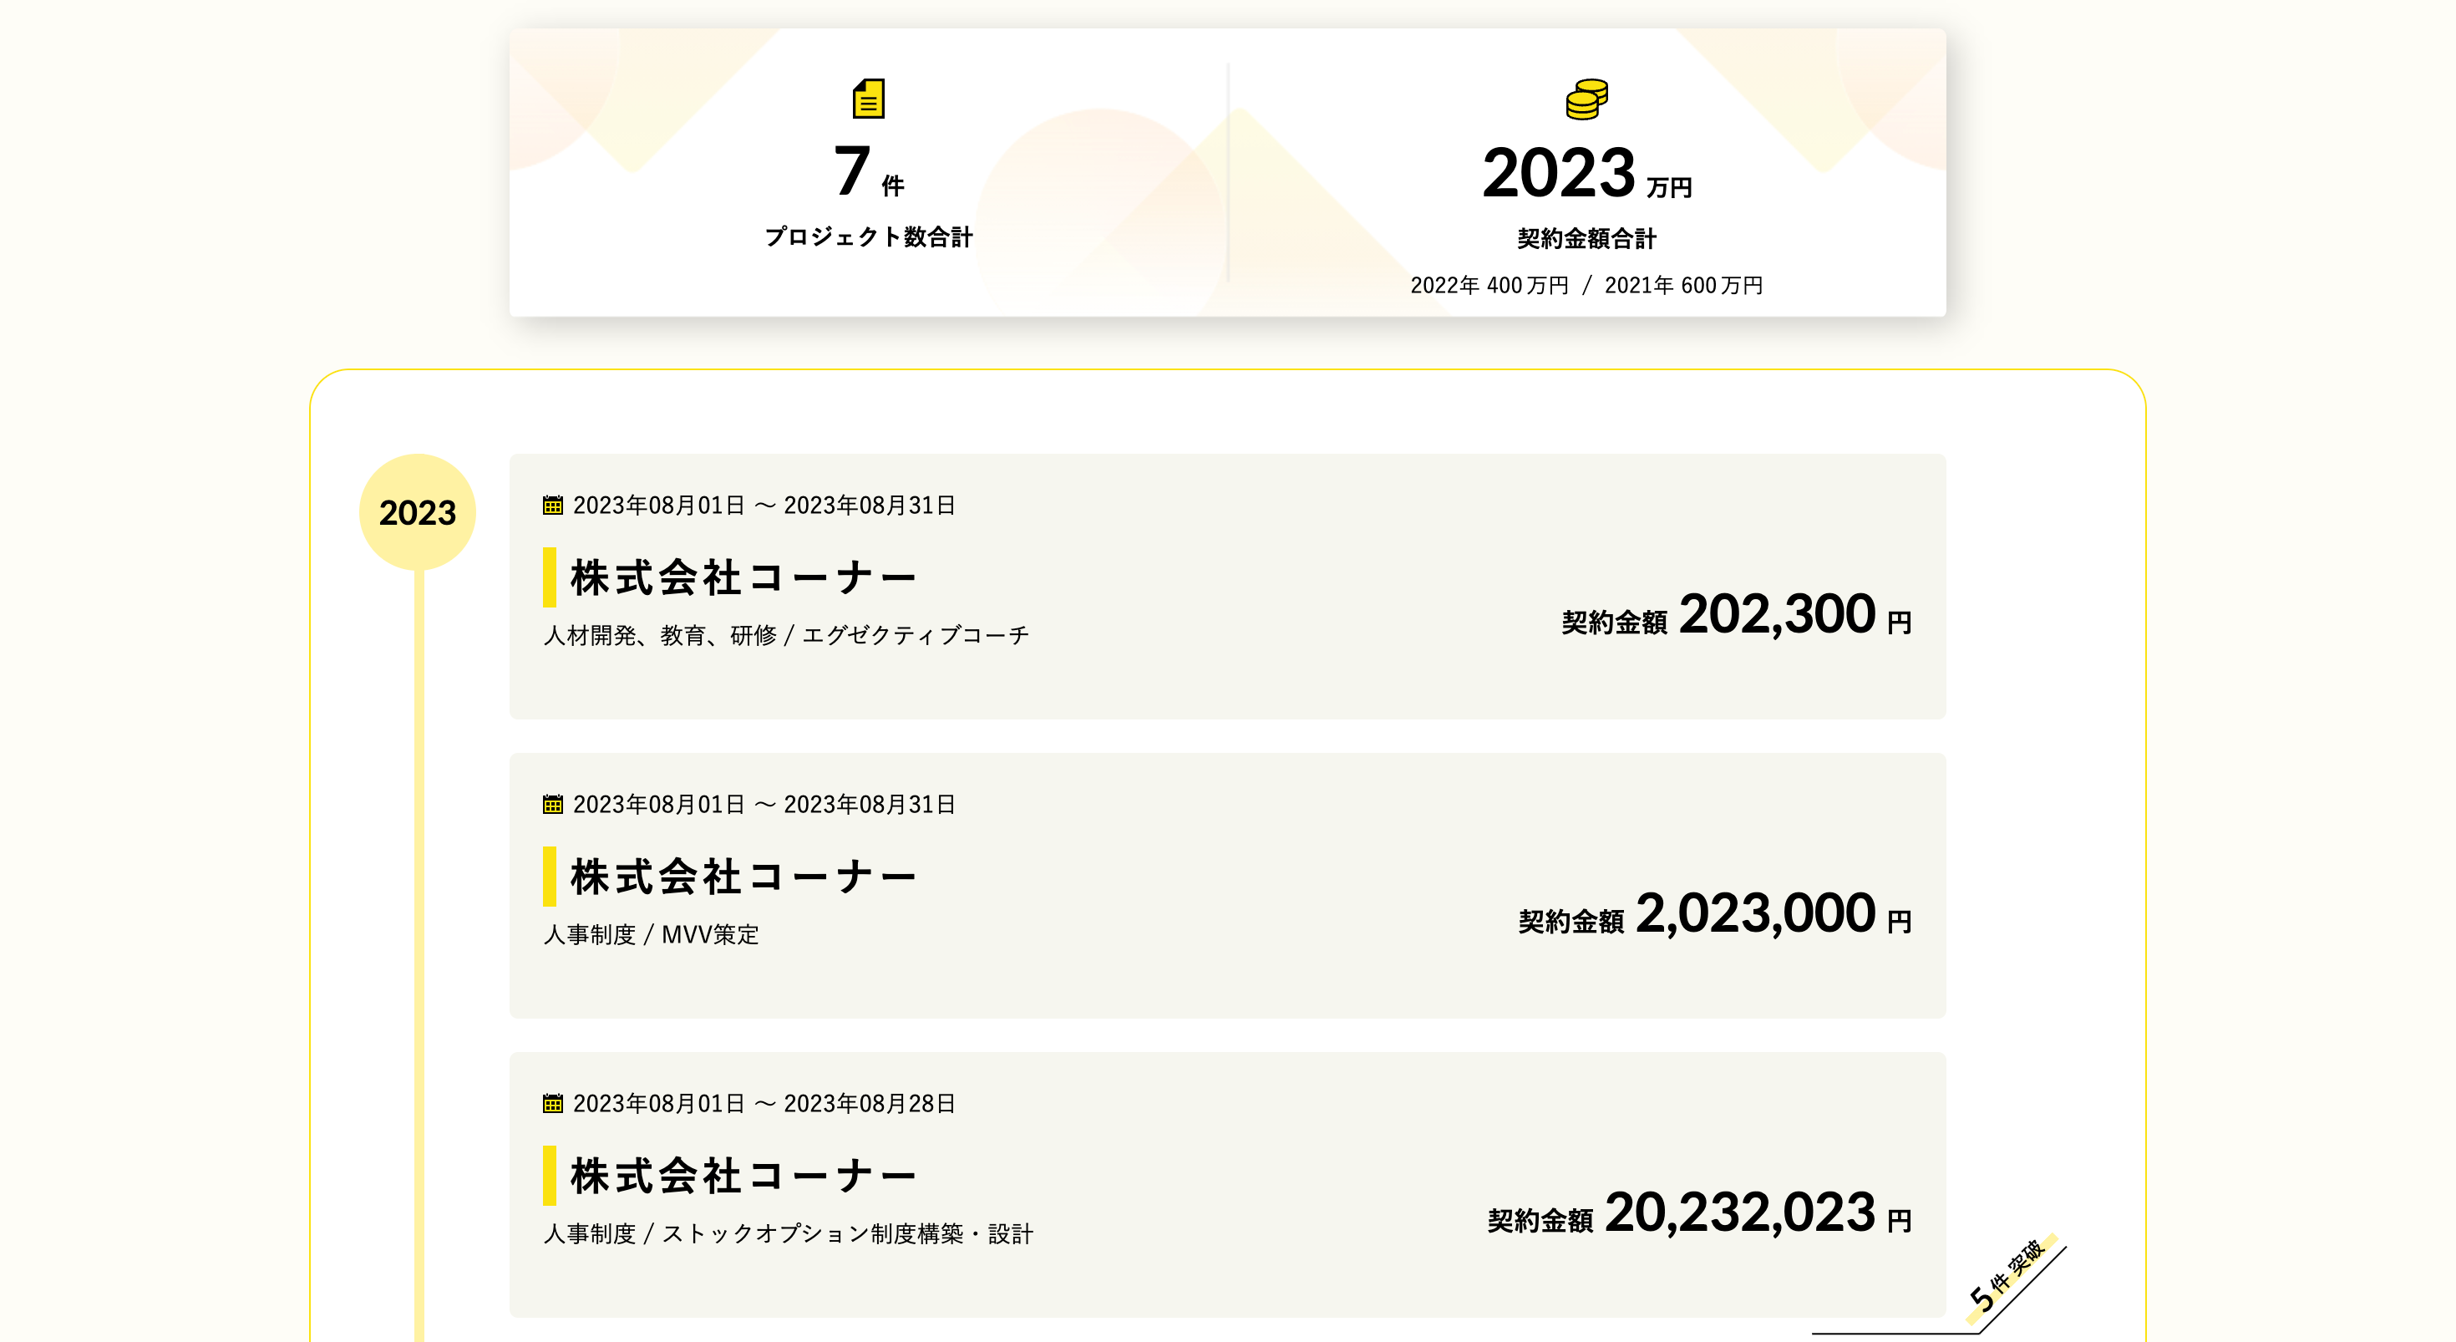
Task: Click the 契約金額合計 label
Action: click(1586, 238)
